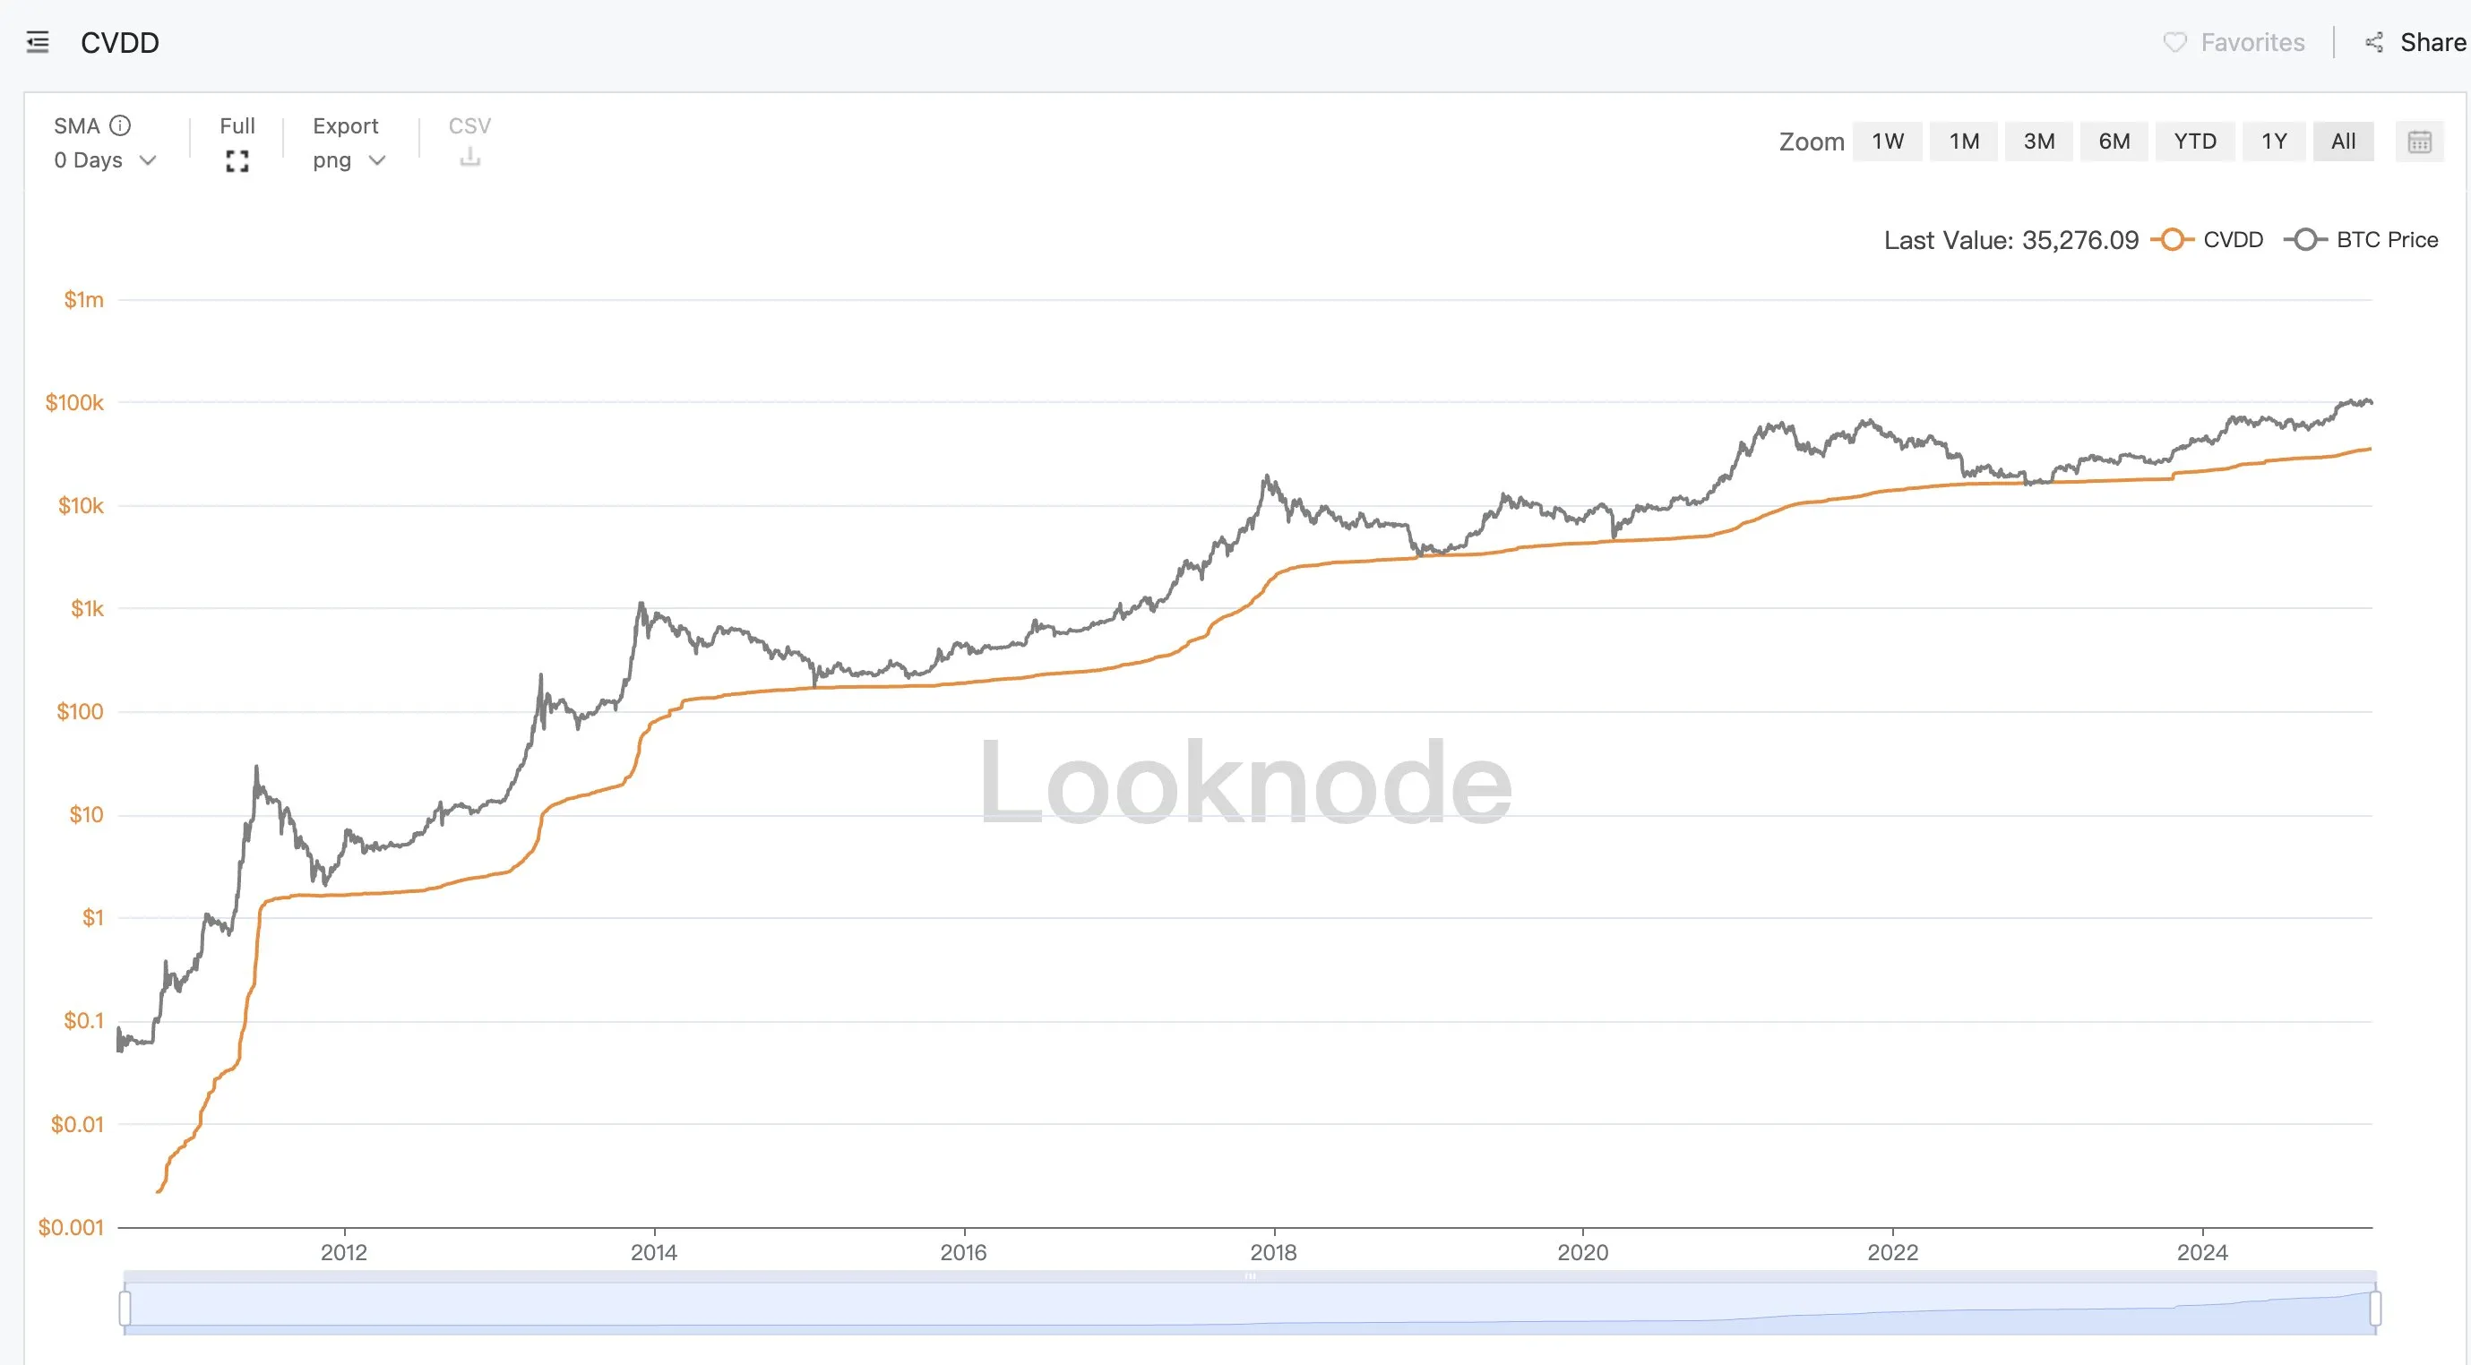Toggle the CVDD series visibility
Image resolution: width=2471 pixels, height=1365 pixels.
point(2233,240)
